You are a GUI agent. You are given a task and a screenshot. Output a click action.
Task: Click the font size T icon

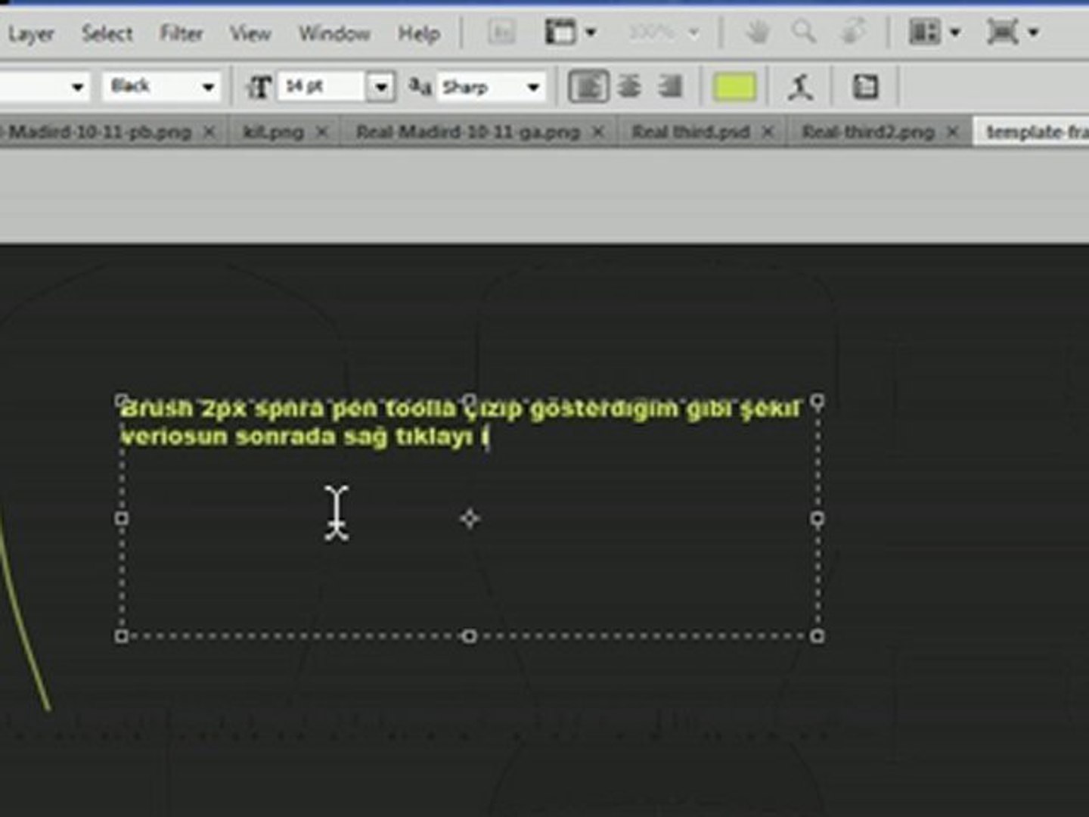coord(259,87)
